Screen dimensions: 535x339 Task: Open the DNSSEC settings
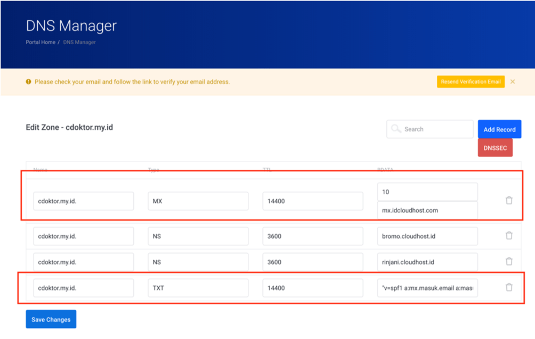pos(495,148)
